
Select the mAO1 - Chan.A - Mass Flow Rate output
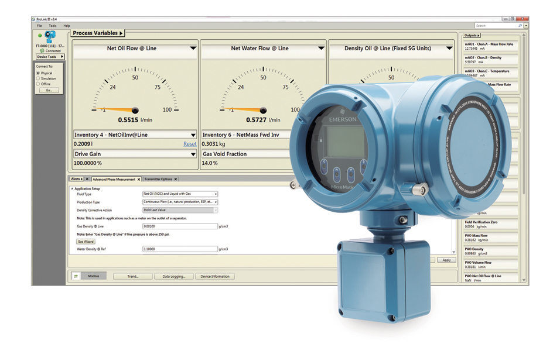point(490,46)
